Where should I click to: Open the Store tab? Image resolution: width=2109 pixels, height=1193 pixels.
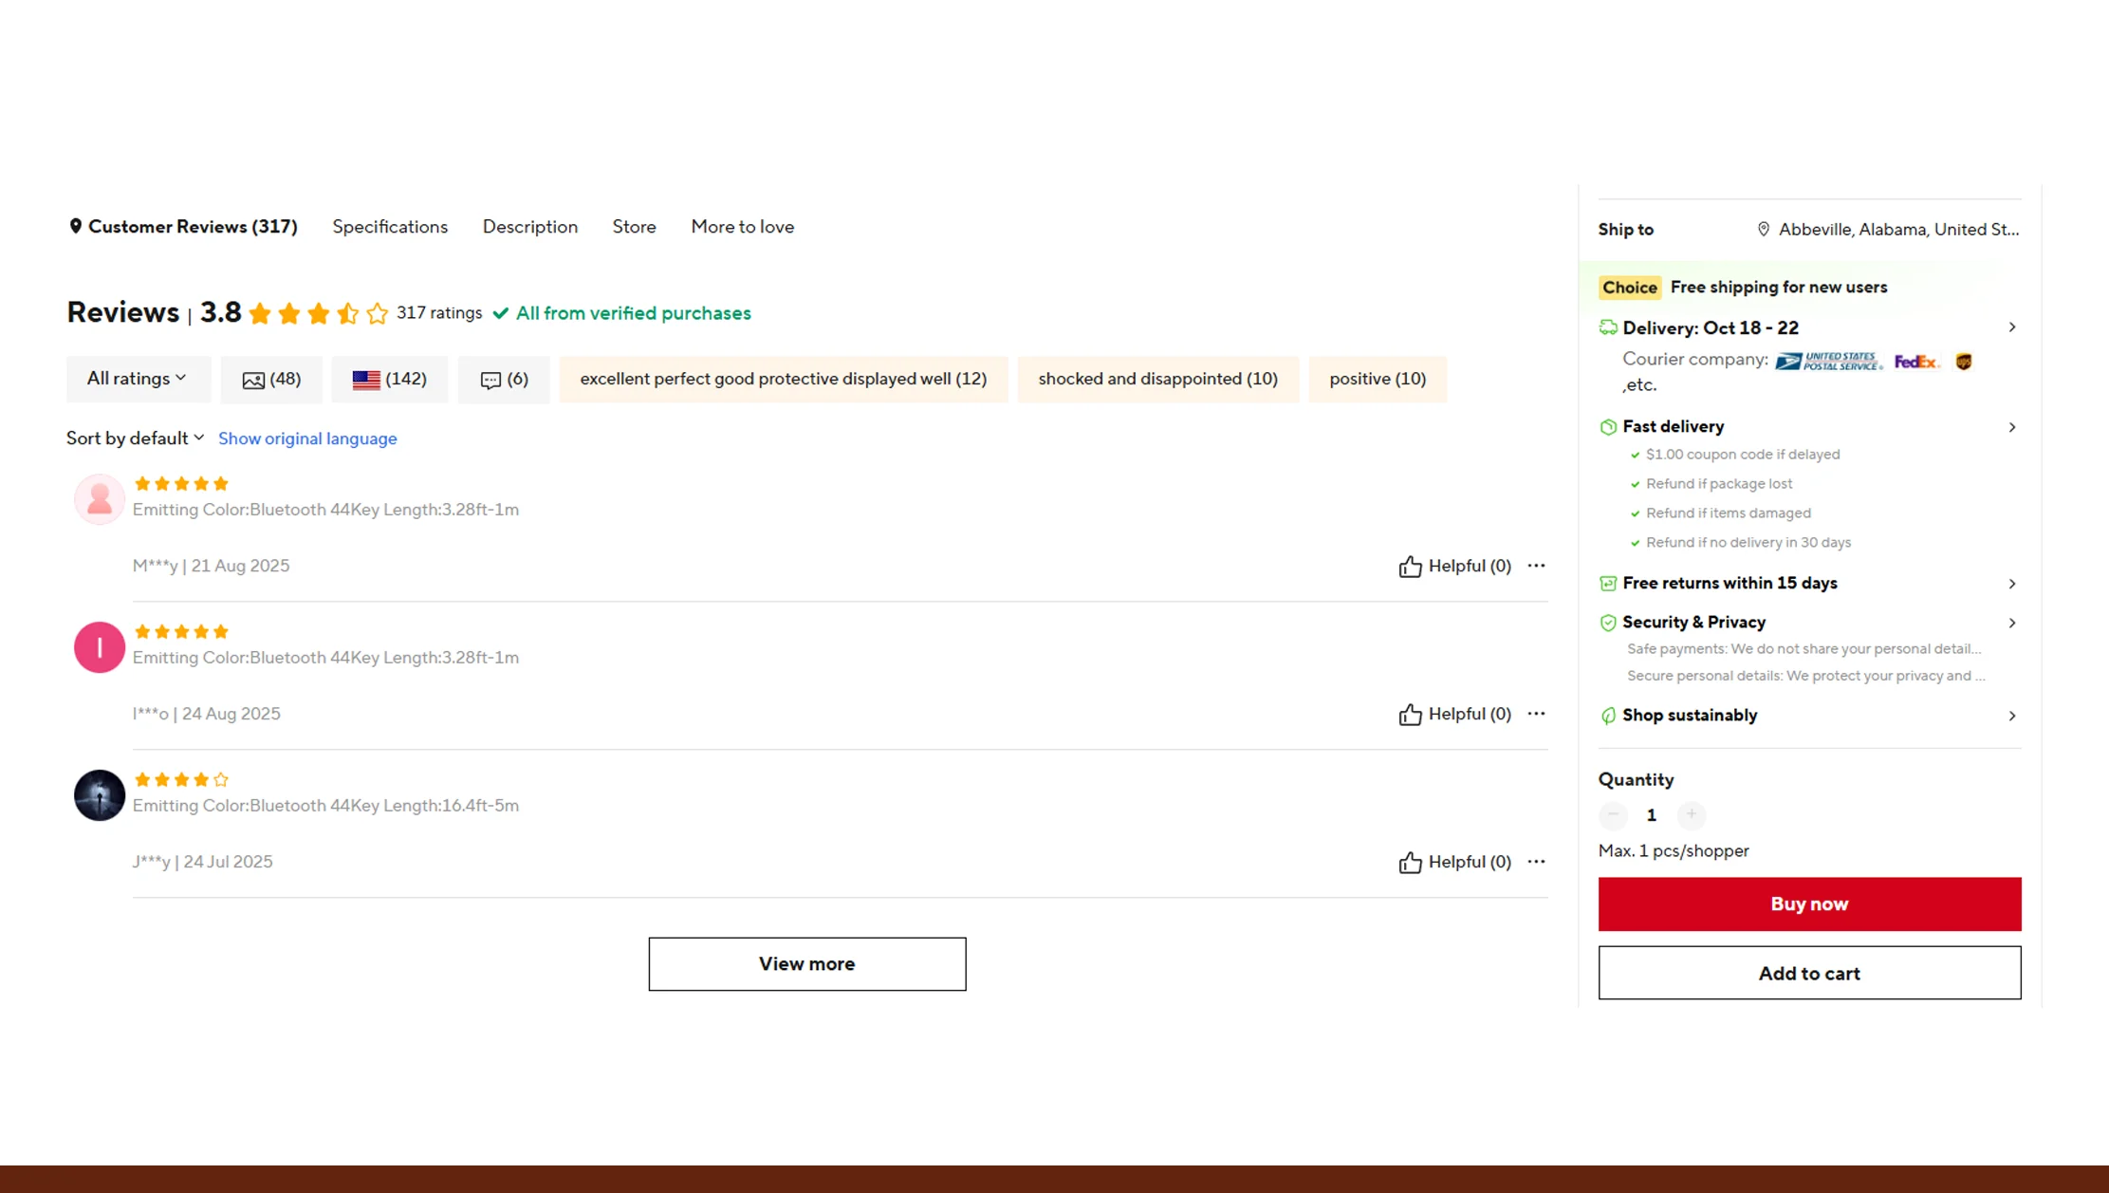click(633, 226)
